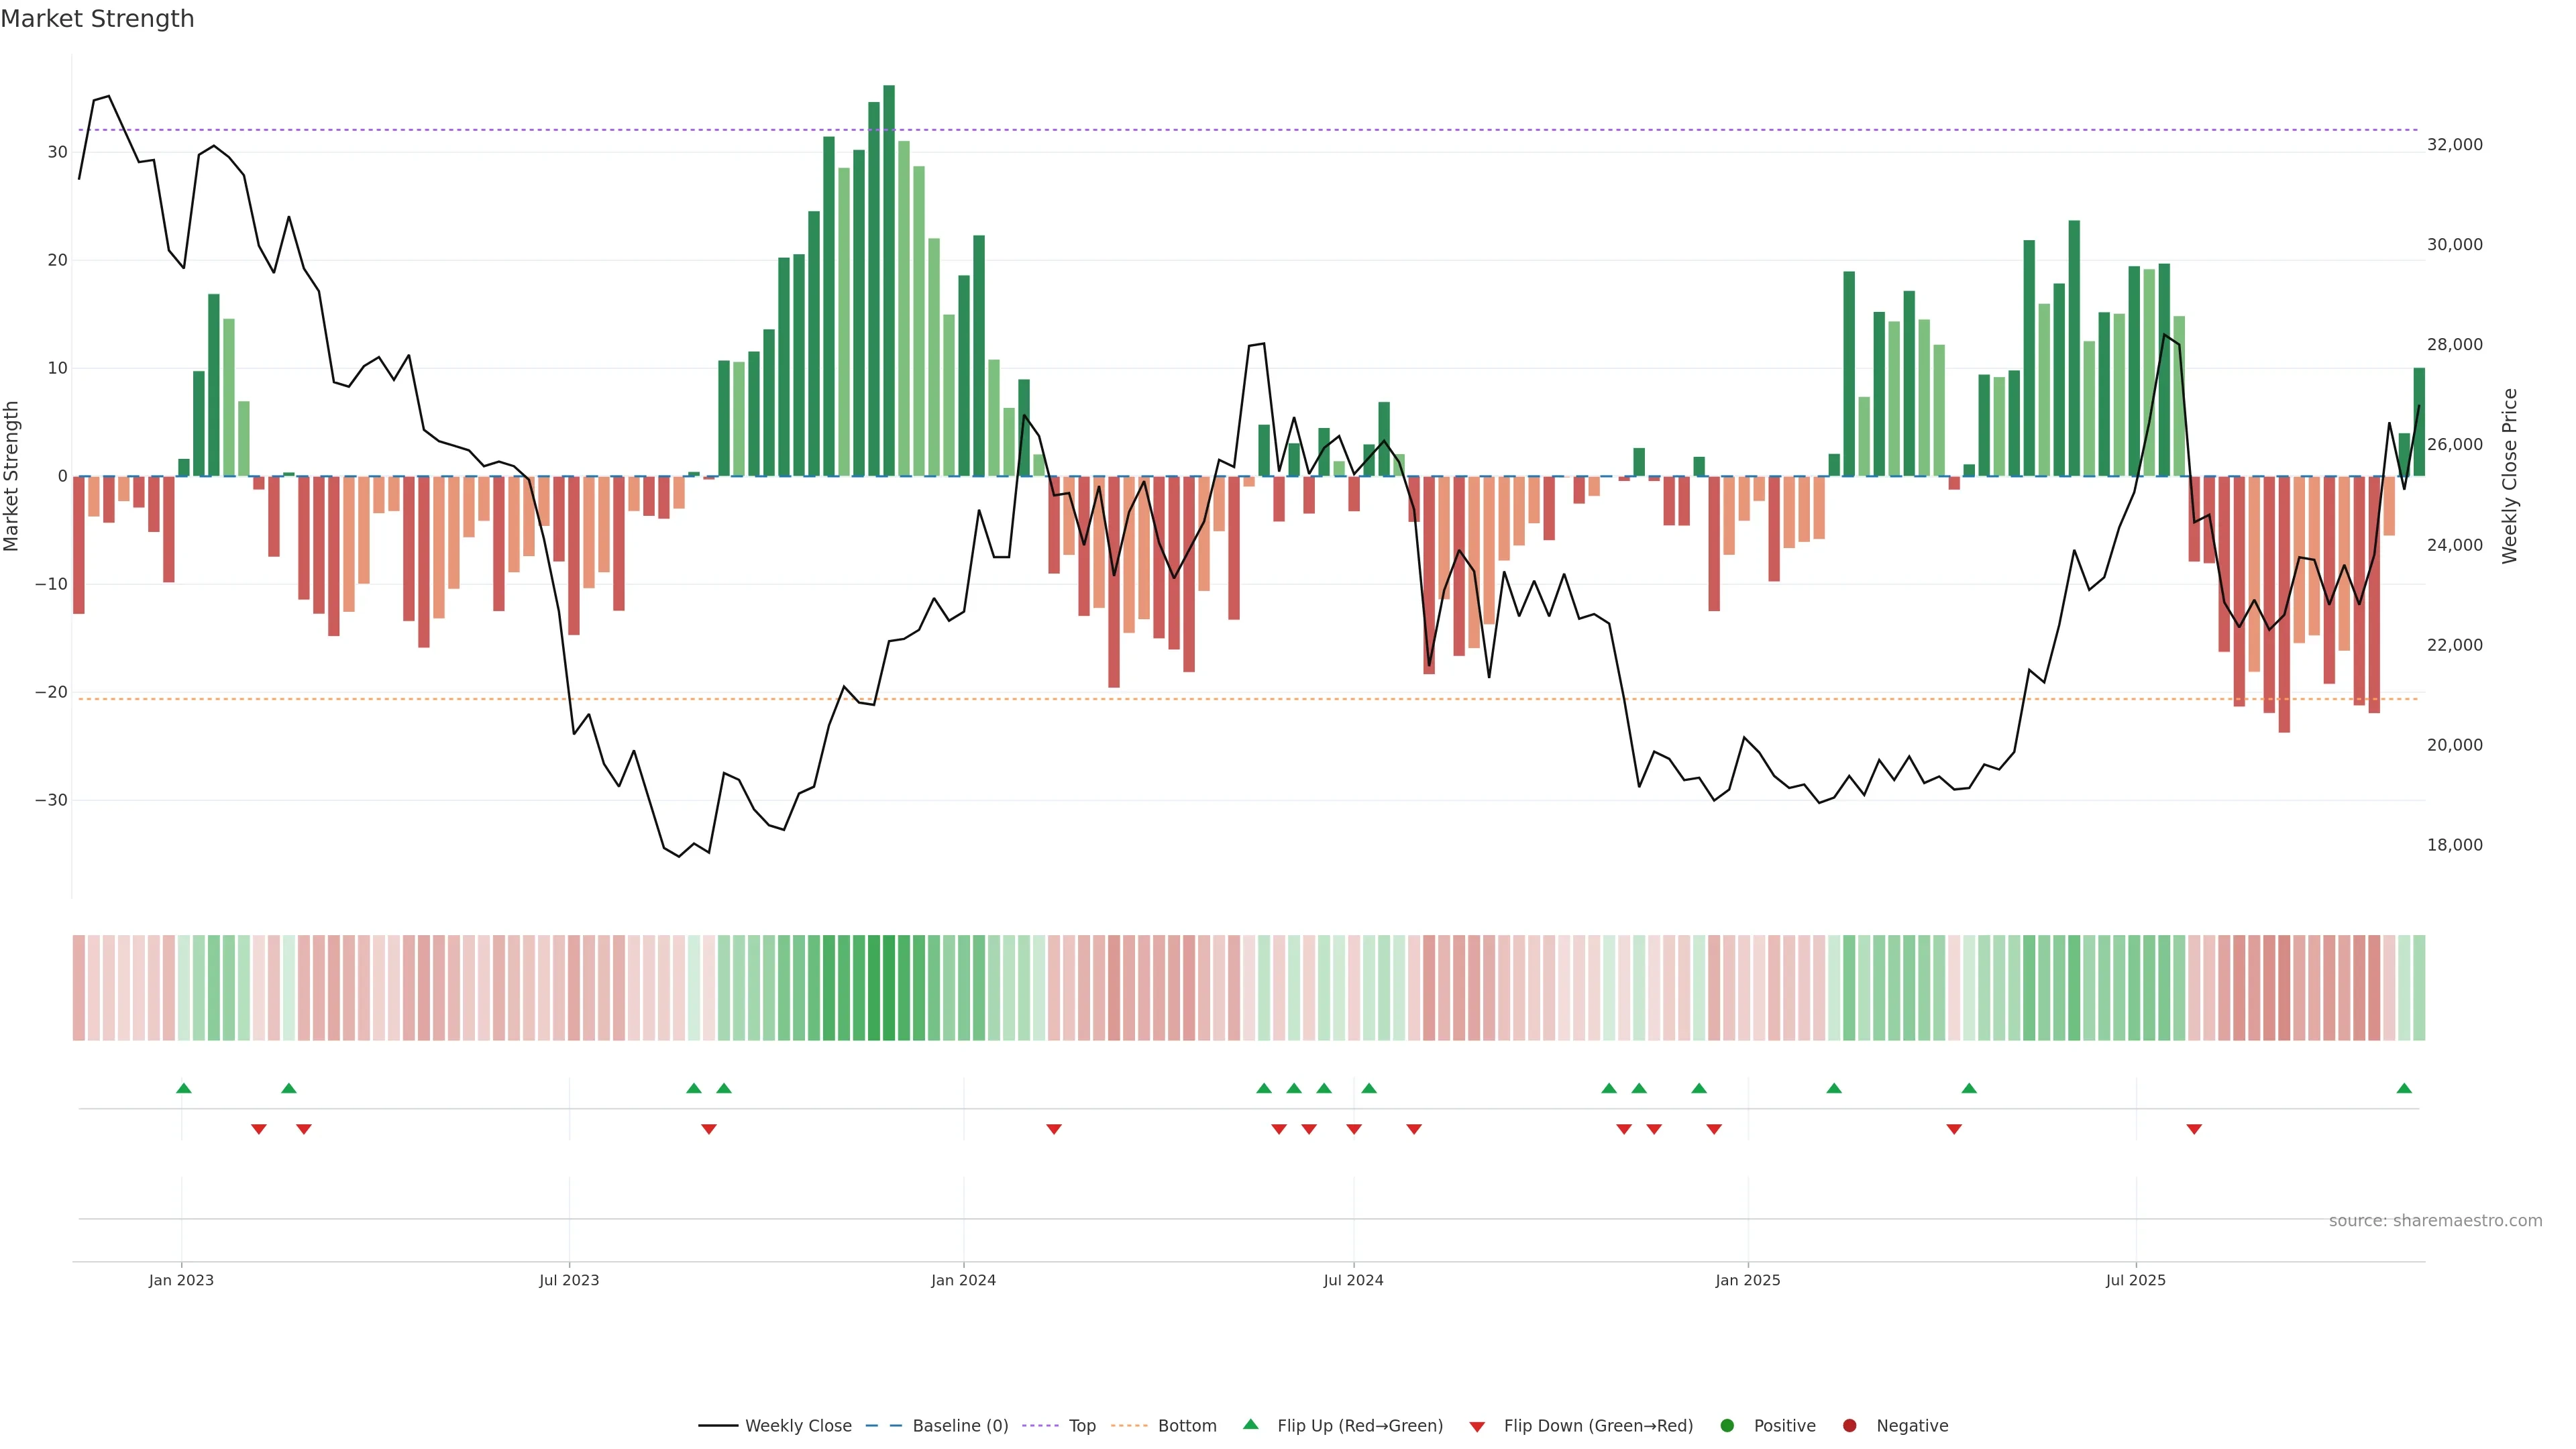Click the Flip Up green triangle legend icon
This screenshot has height=1449, width=2576.
click(1250, 1424)
